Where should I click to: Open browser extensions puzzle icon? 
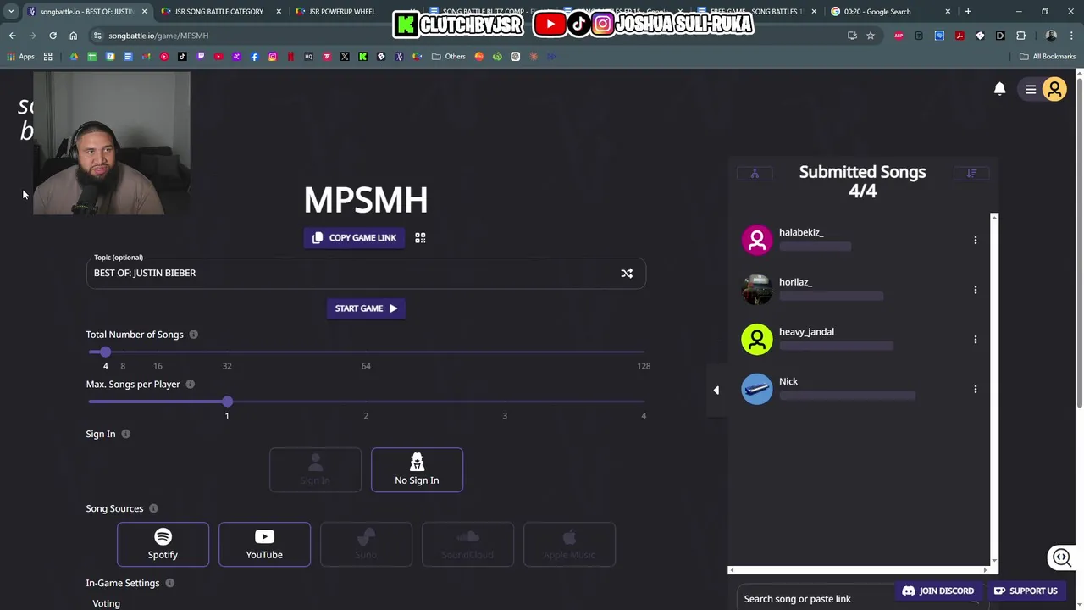click(x=1020, y=36)
